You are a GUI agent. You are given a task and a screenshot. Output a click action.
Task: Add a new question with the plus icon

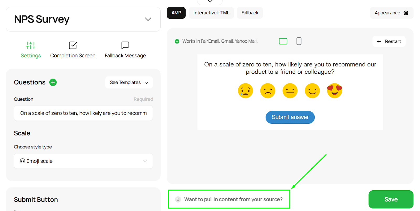[x=53, y=82]
